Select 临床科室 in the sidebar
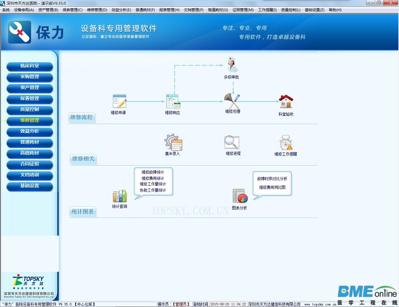The height and width of the screenshot is (307, 399). coord(30,66)
